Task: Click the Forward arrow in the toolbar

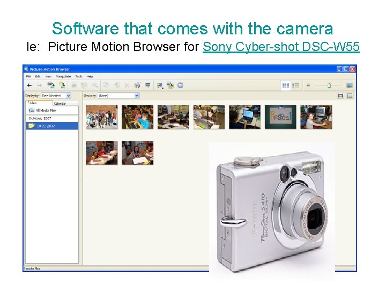Action: [x=39, y=85]
